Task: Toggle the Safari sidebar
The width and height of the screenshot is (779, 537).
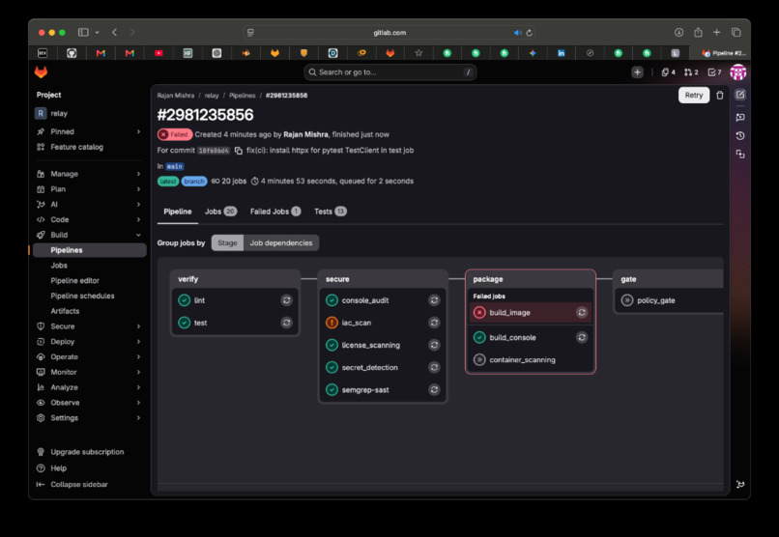Action: pos(83,32)
